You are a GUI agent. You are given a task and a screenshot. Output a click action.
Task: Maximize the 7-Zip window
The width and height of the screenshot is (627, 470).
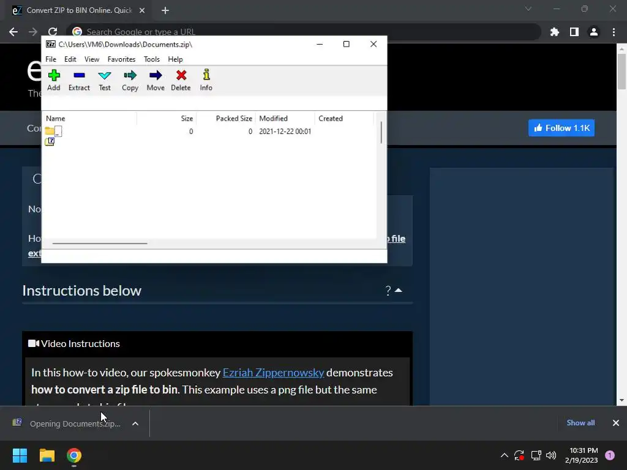(347, 44)
